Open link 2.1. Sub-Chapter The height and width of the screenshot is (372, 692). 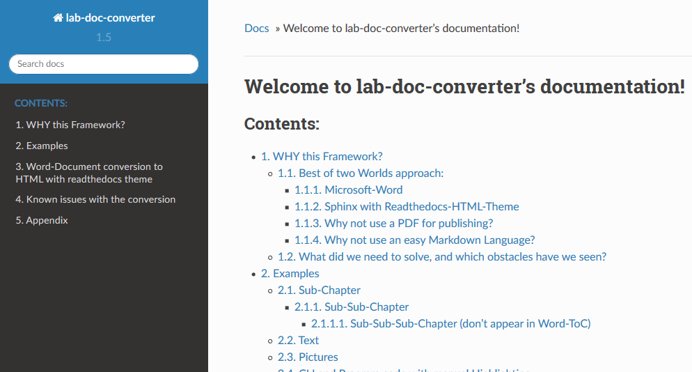click(319, 290)
